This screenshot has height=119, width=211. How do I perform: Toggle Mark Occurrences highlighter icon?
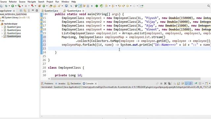pyautogui.click(x=80, y=6)
